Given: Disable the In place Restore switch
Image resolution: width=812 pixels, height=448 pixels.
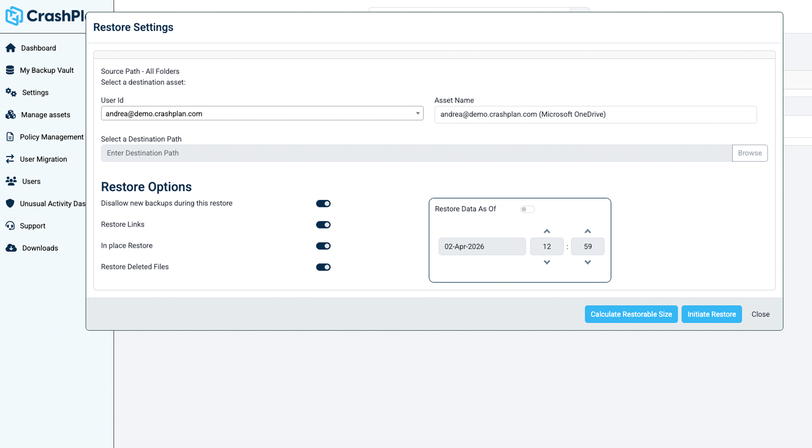Looking at the screenshot, I should [323, 246].
